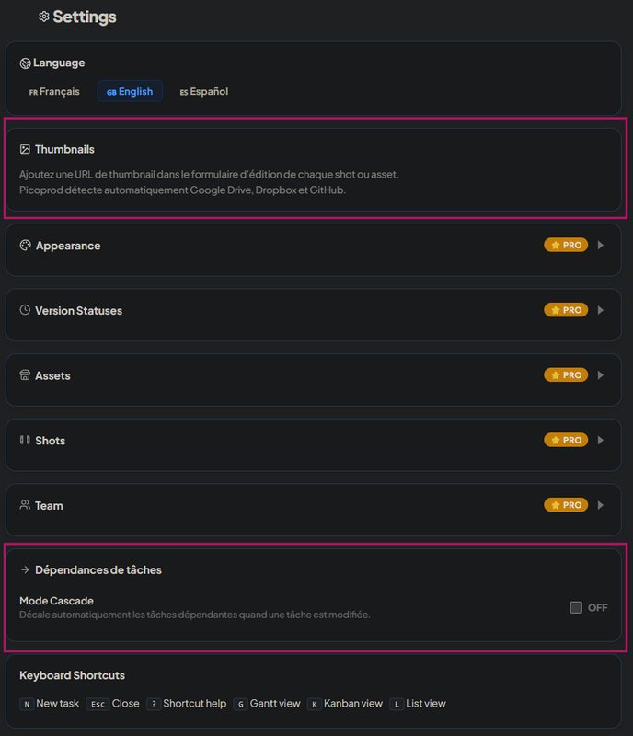This screenshot has height=736, width=633.
Task: Click the Shots film icon
Action: (25, 441)
